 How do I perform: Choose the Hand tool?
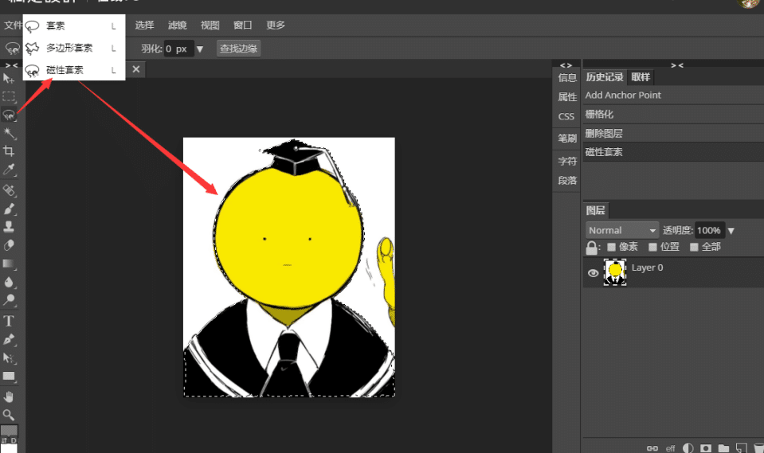[x=9, y=396]
